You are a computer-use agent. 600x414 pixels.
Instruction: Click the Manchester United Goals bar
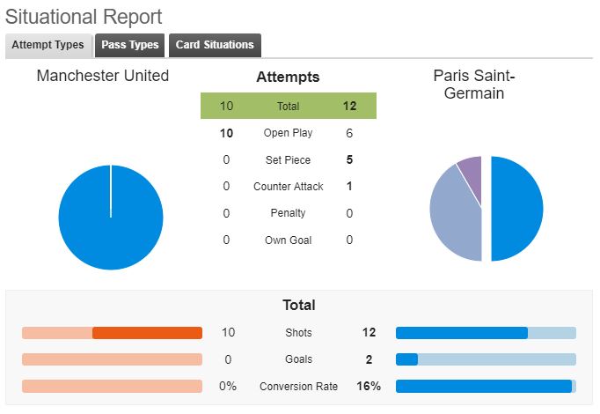coord(112,359)
